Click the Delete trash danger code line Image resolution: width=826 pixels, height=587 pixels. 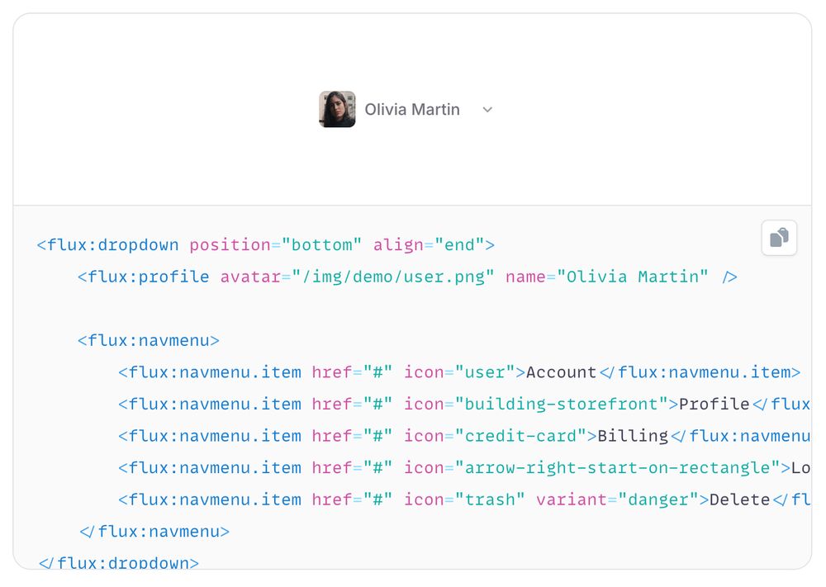pyautogui.click(x=464, y=499)
